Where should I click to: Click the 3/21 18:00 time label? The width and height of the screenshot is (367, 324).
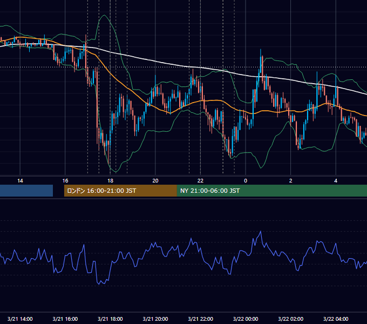tap(110, 319)
